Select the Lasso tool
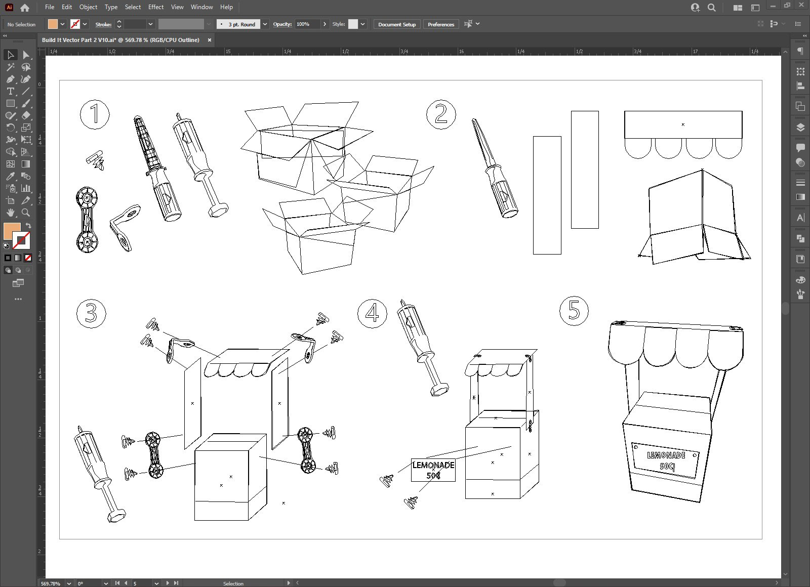The width and height of the screenshot is (810, 587). pos(26,67)
